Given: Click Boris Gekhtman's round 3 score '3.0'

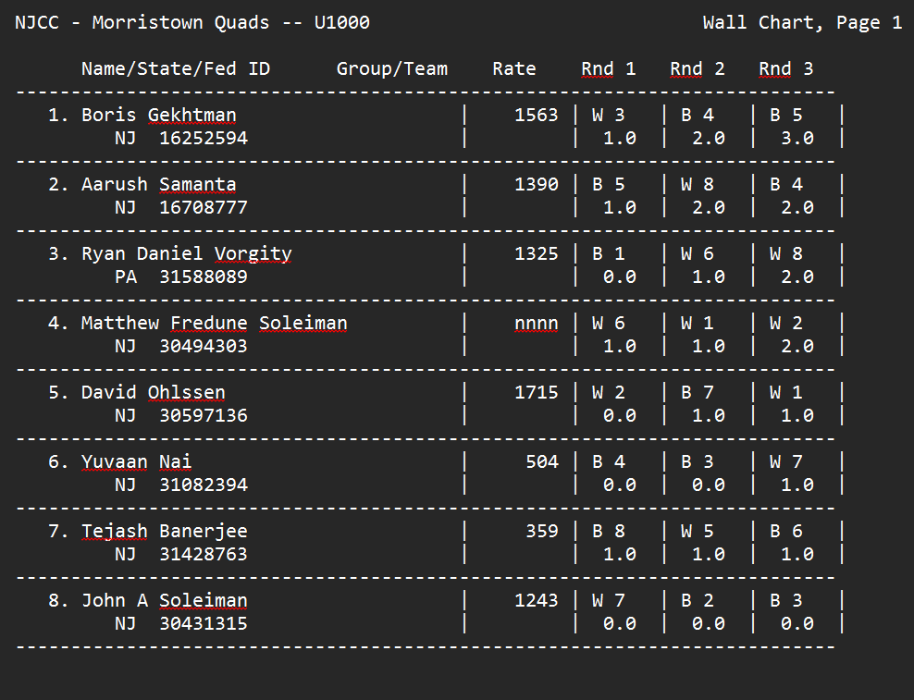Looking at the screenshot, I should tap(797, 138).
